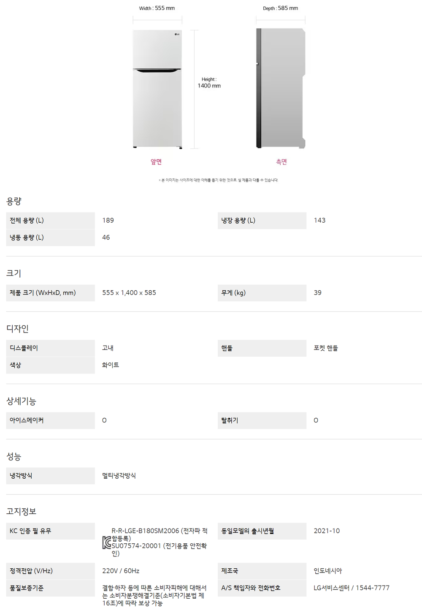
Task: Select the Depth: 585 mm dimension label
Action: (x=280, y=8)
